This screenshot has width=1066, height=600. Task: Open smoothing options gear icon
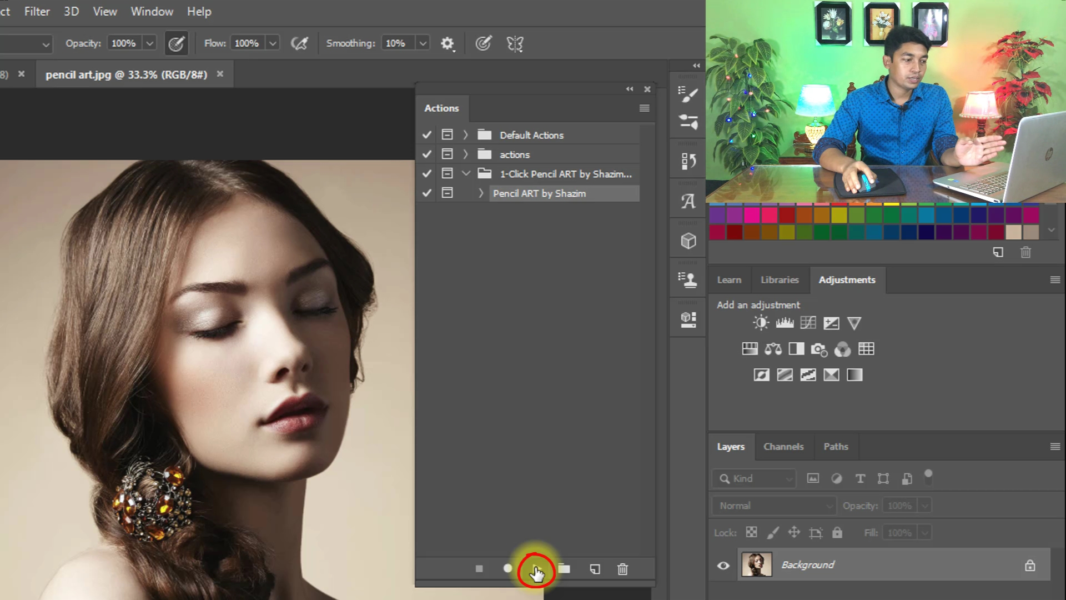447,43
